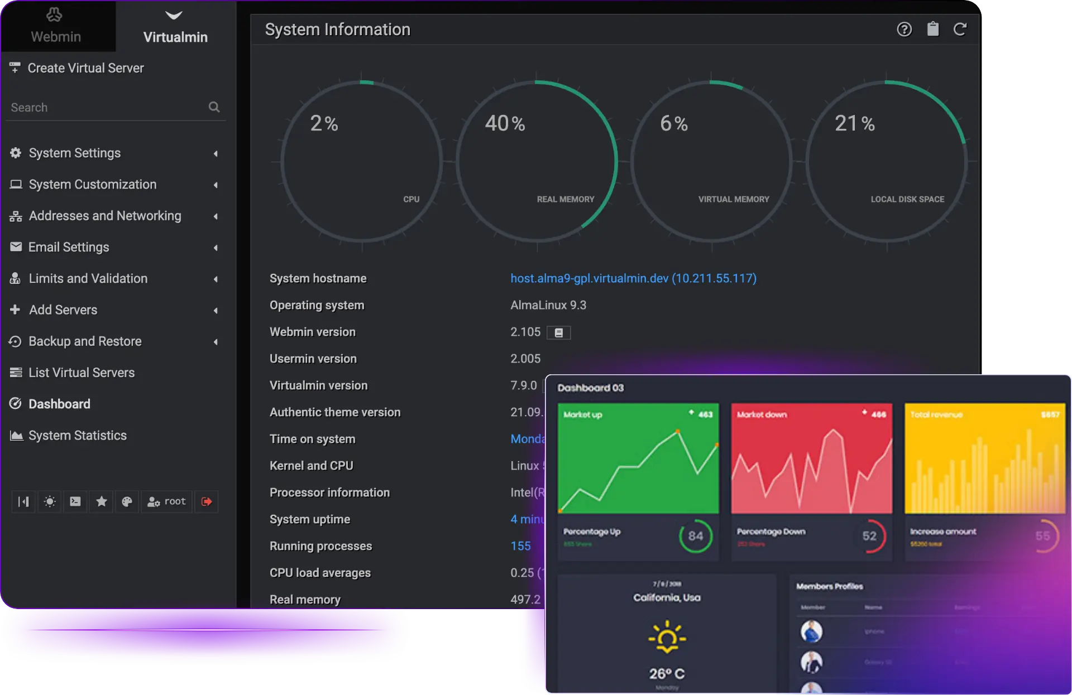Screen dimensions: 1072x695
Task: Click the Virtual Memory 6% gauge
Action: point(711,162)
